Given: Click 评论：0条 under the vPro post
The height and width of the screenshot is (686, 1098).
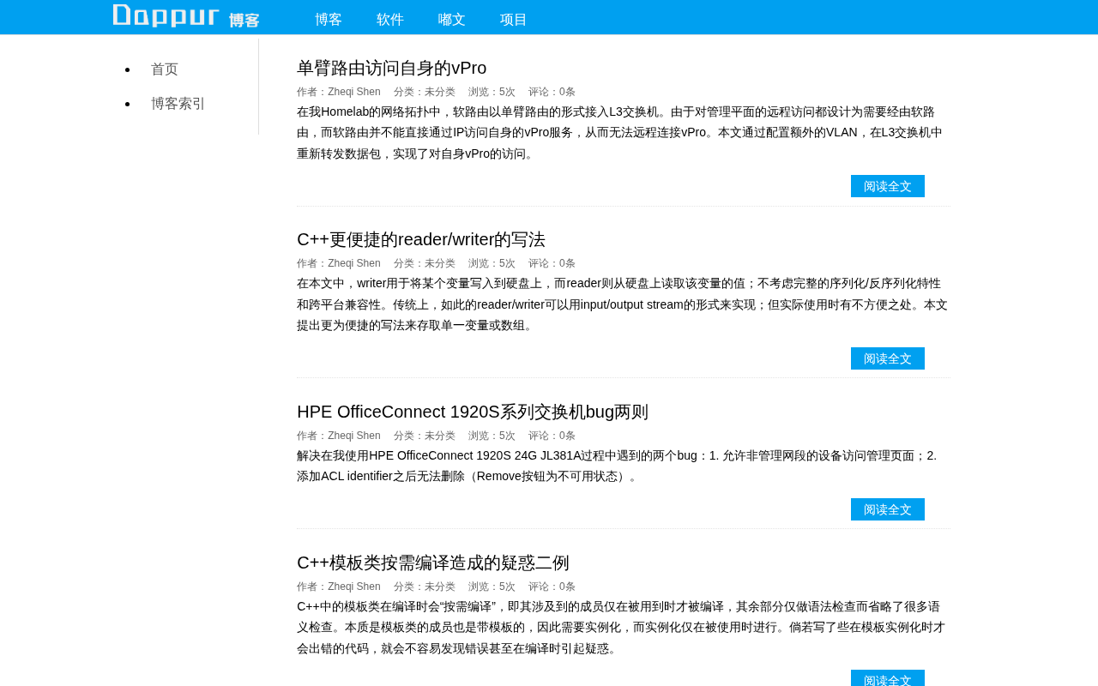Looking at the screenshot, I should coord(552,92).
